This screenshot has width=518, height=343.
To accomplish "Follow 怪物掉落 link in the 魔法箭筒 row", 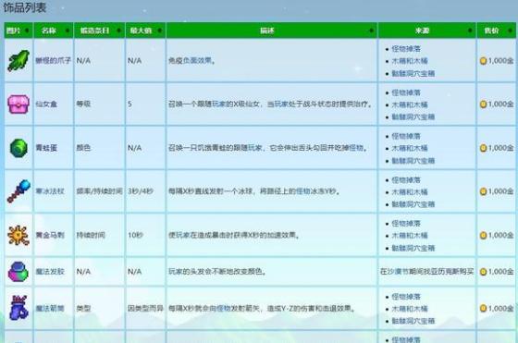I will tap(406, 297).
